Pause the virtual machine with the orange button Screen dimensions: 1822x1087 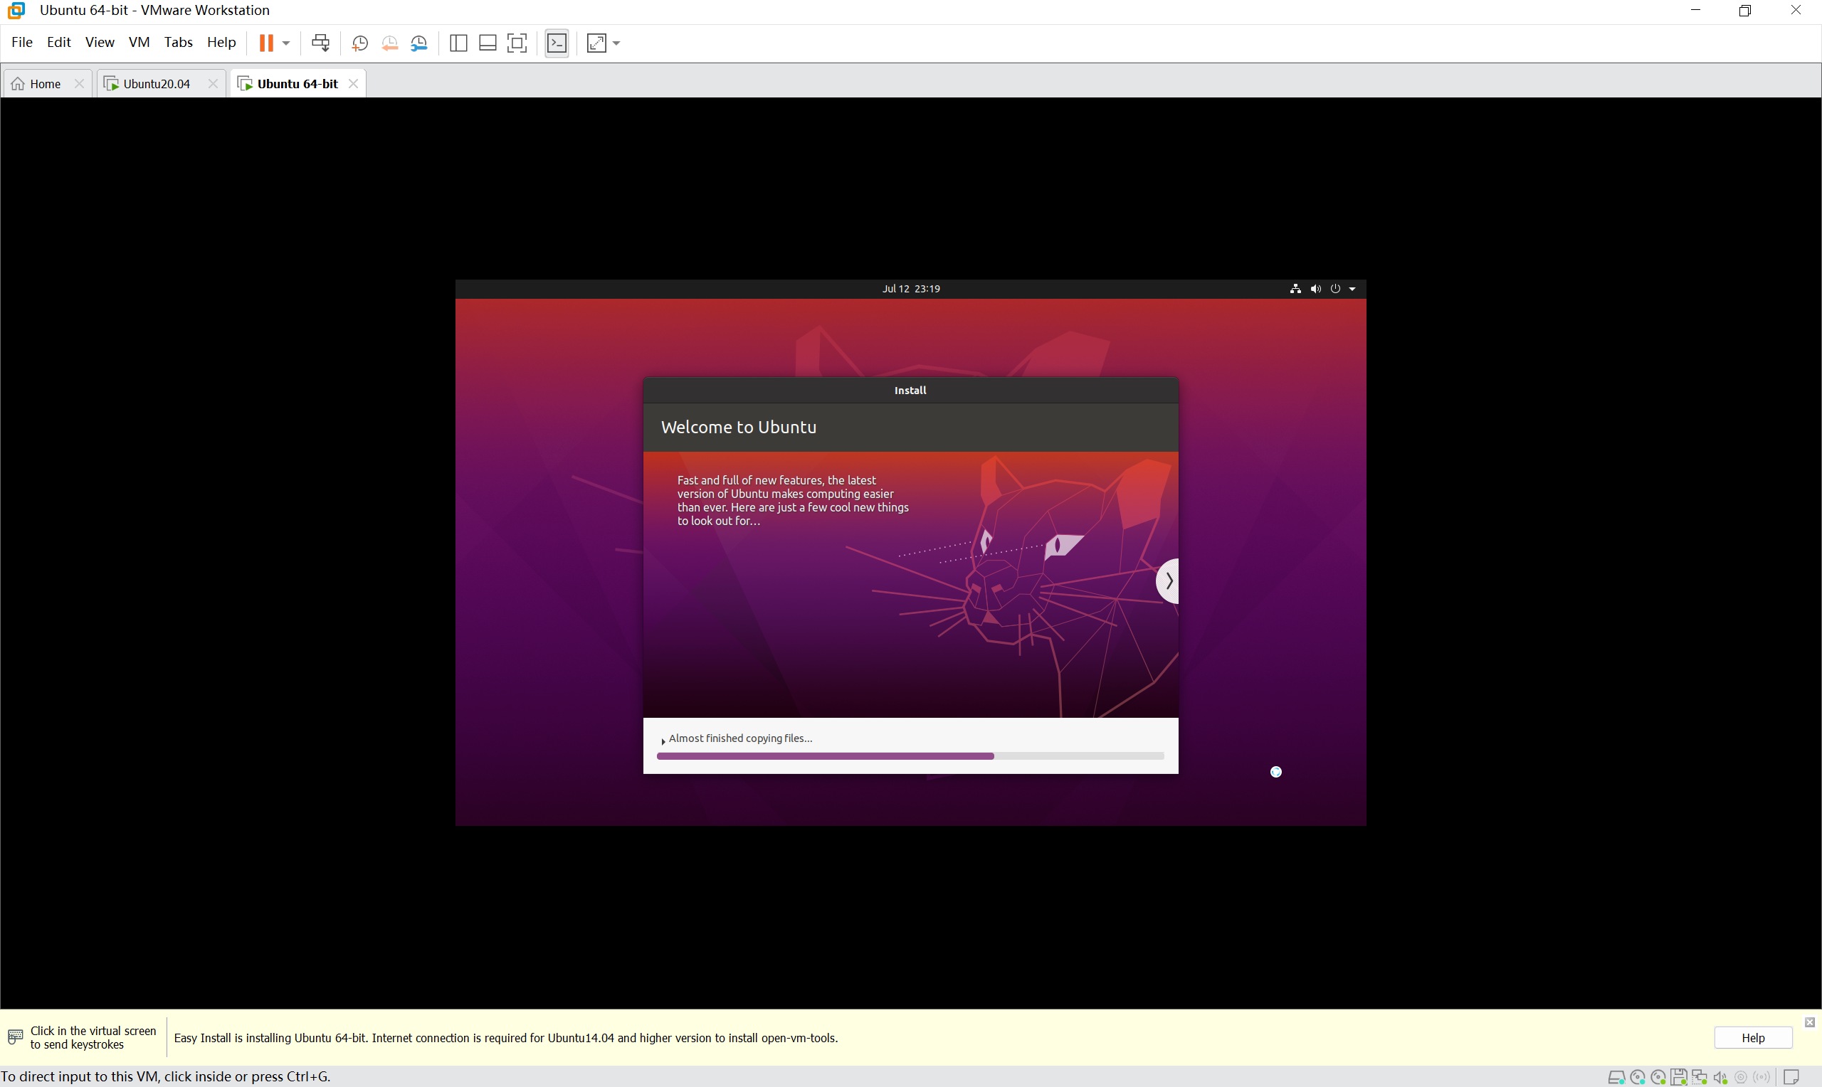(266, 43)
